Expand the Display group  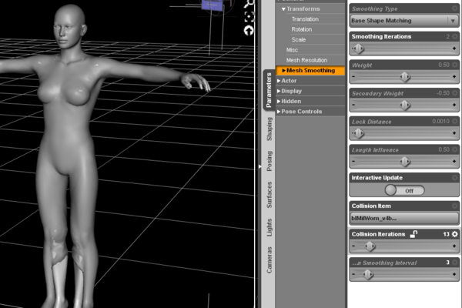tap(279, 91)
